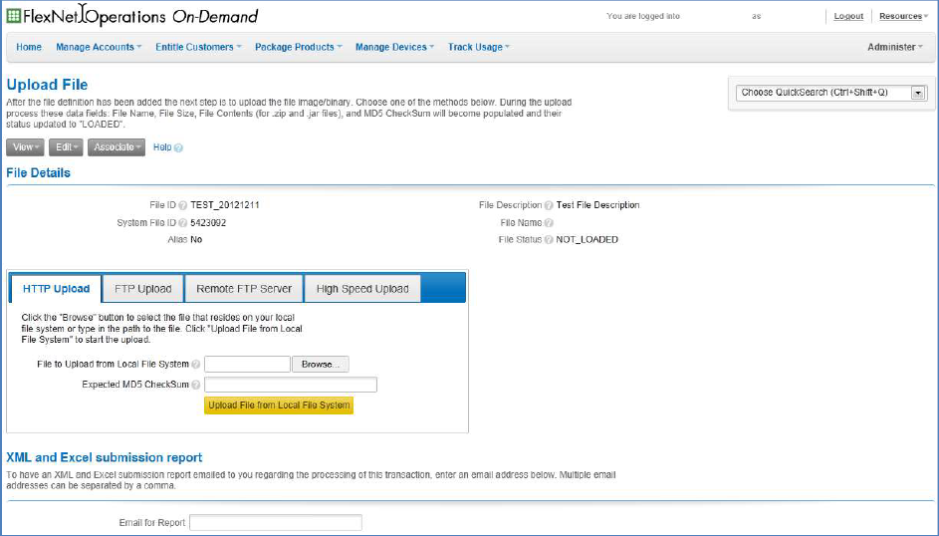Click help icon beside File to Upload label
The image size is (939, 536).
(x=196, y=364)
